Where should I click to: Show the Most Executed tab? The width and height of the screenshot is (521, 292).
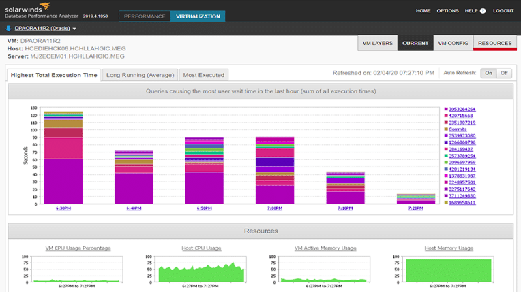pyautogui.click(x=204, y=75)
